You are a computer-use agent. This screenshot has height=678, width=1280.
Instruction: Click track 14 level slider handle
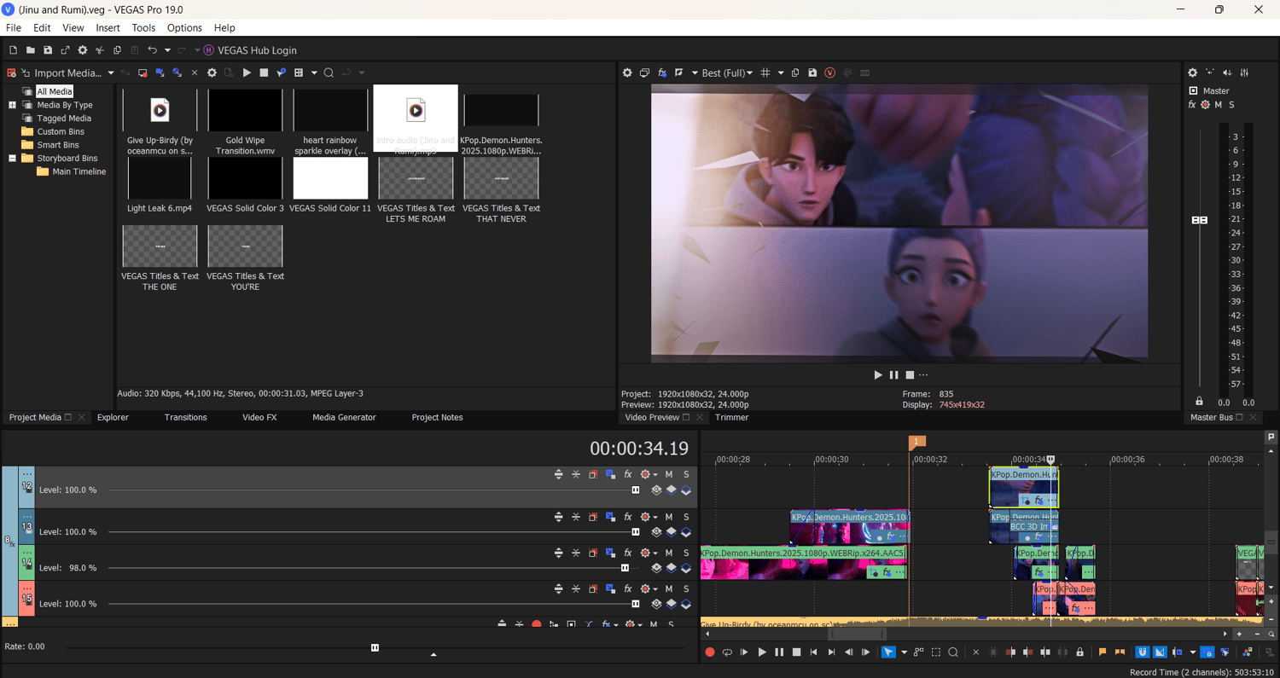(x=625, y=568)
